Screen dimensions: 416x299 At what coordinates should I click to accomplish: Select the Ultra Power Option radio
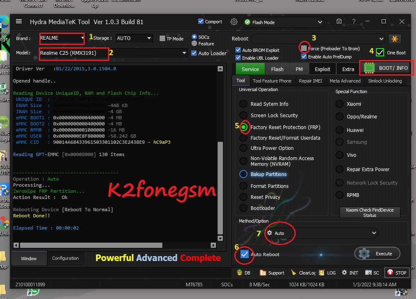click(x=243, y=148)
